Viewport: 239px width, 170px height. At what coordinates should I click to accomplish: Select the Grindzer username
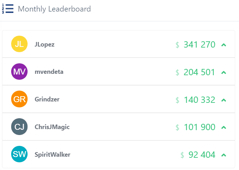pyautogui.click(x=47, y=99)
